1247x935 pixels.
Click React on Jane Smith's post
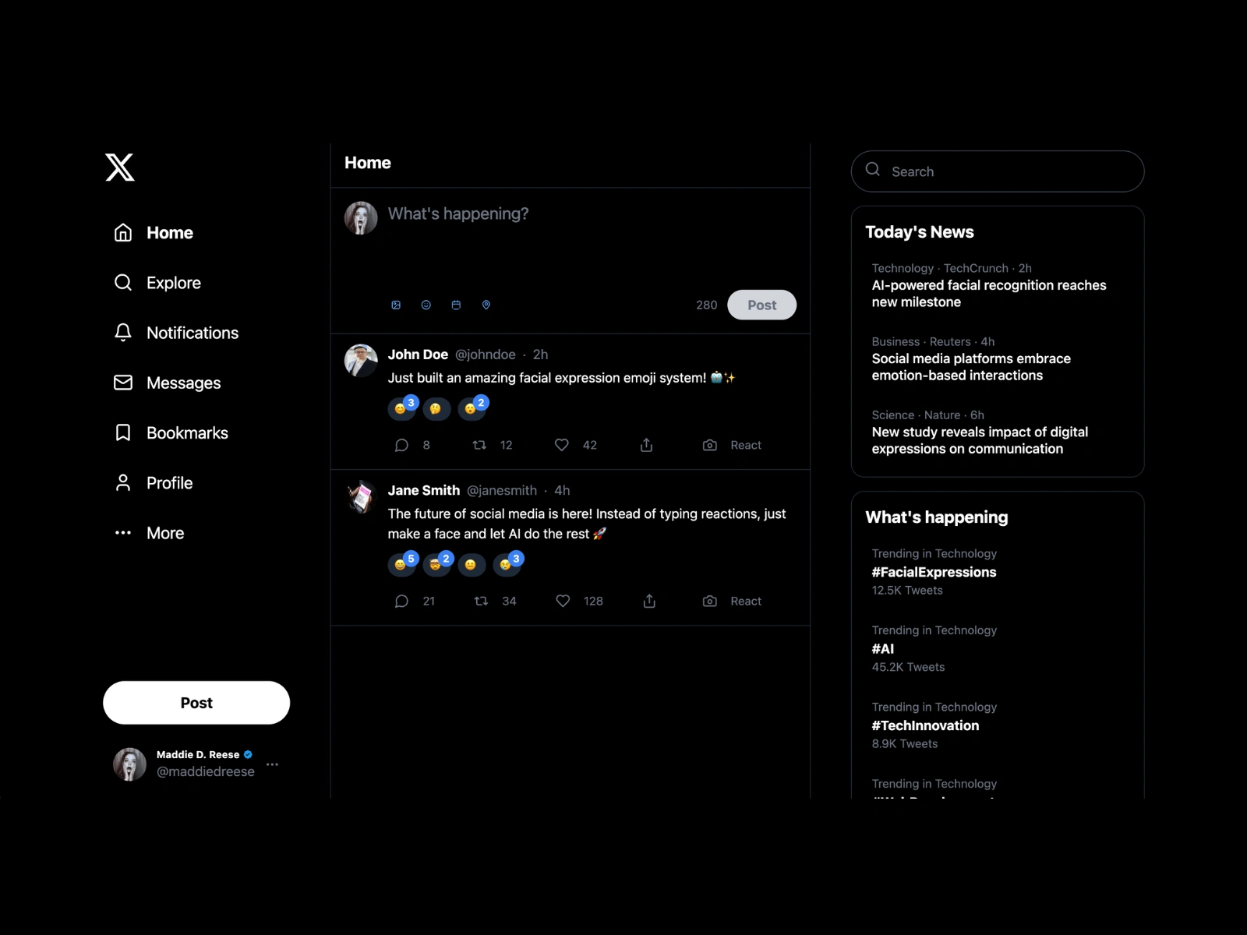(732, 601)
